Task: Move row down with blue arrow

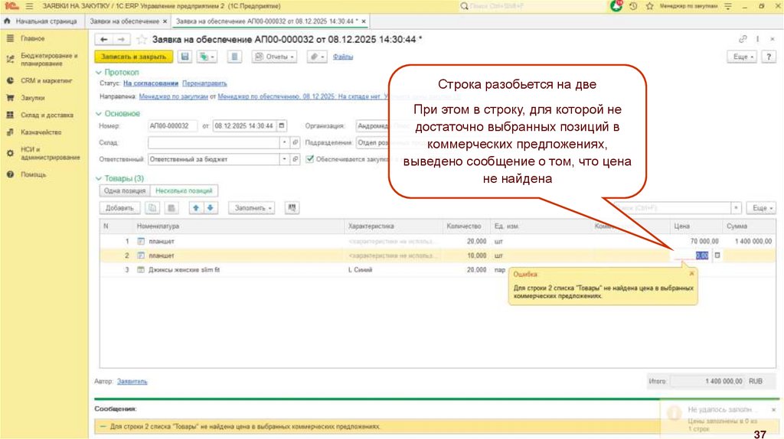Action: pos(211,207)
